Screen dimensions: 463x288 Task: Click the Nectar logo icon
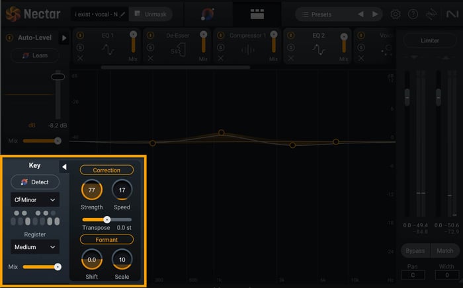tap(13, 14)
